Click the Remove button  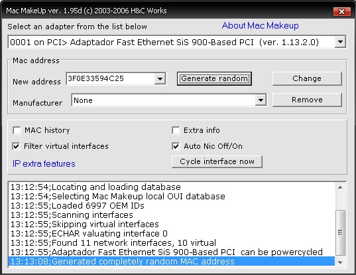click(x=307, y=100)
